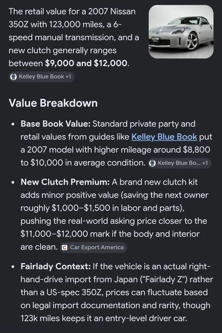Click the bullet beside Base Book Value
The height and width of the screenshot is (333, 222).
click(13, 124)
